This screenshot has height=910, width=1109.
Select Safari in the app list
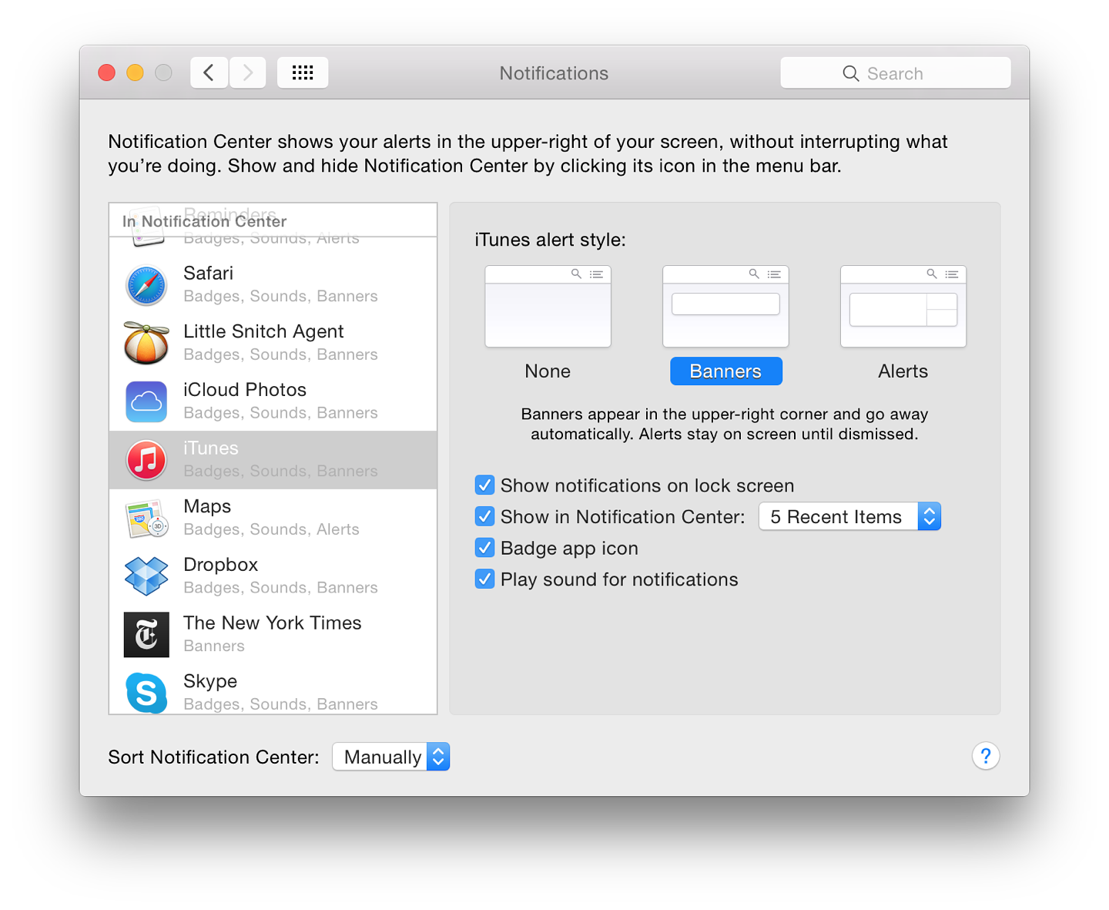click(x=273, y=285)
